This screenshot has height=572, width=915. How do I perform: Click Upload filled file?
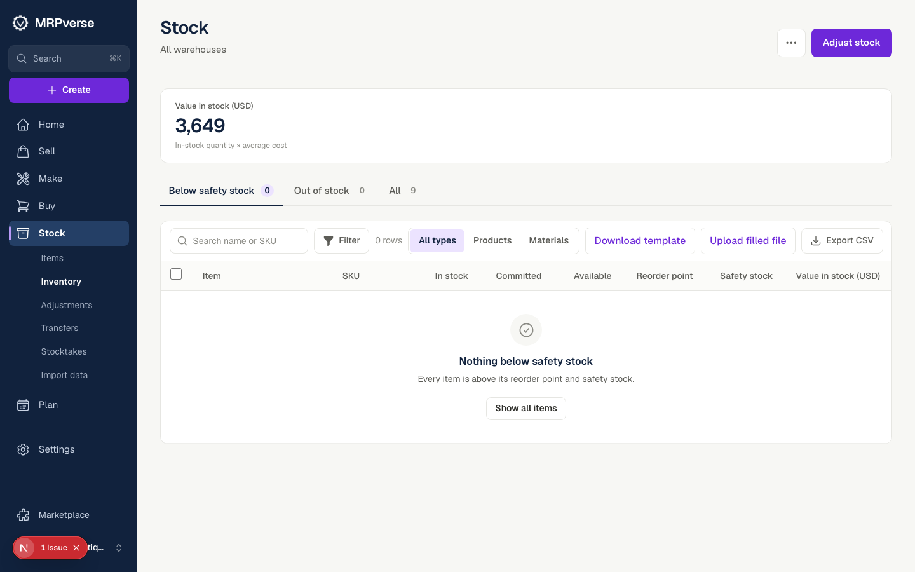[748, 241]
